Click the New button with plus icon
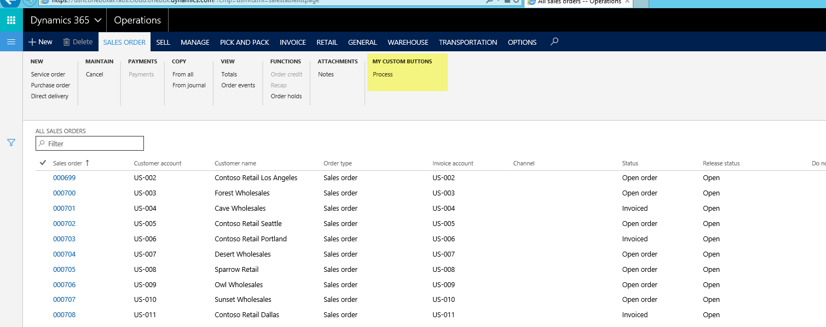The width and height of the screenshot is (826, 327). click(39, 41)
